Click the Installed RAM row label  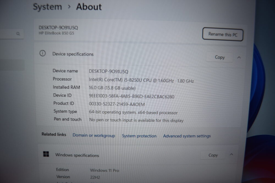point(67,87)
